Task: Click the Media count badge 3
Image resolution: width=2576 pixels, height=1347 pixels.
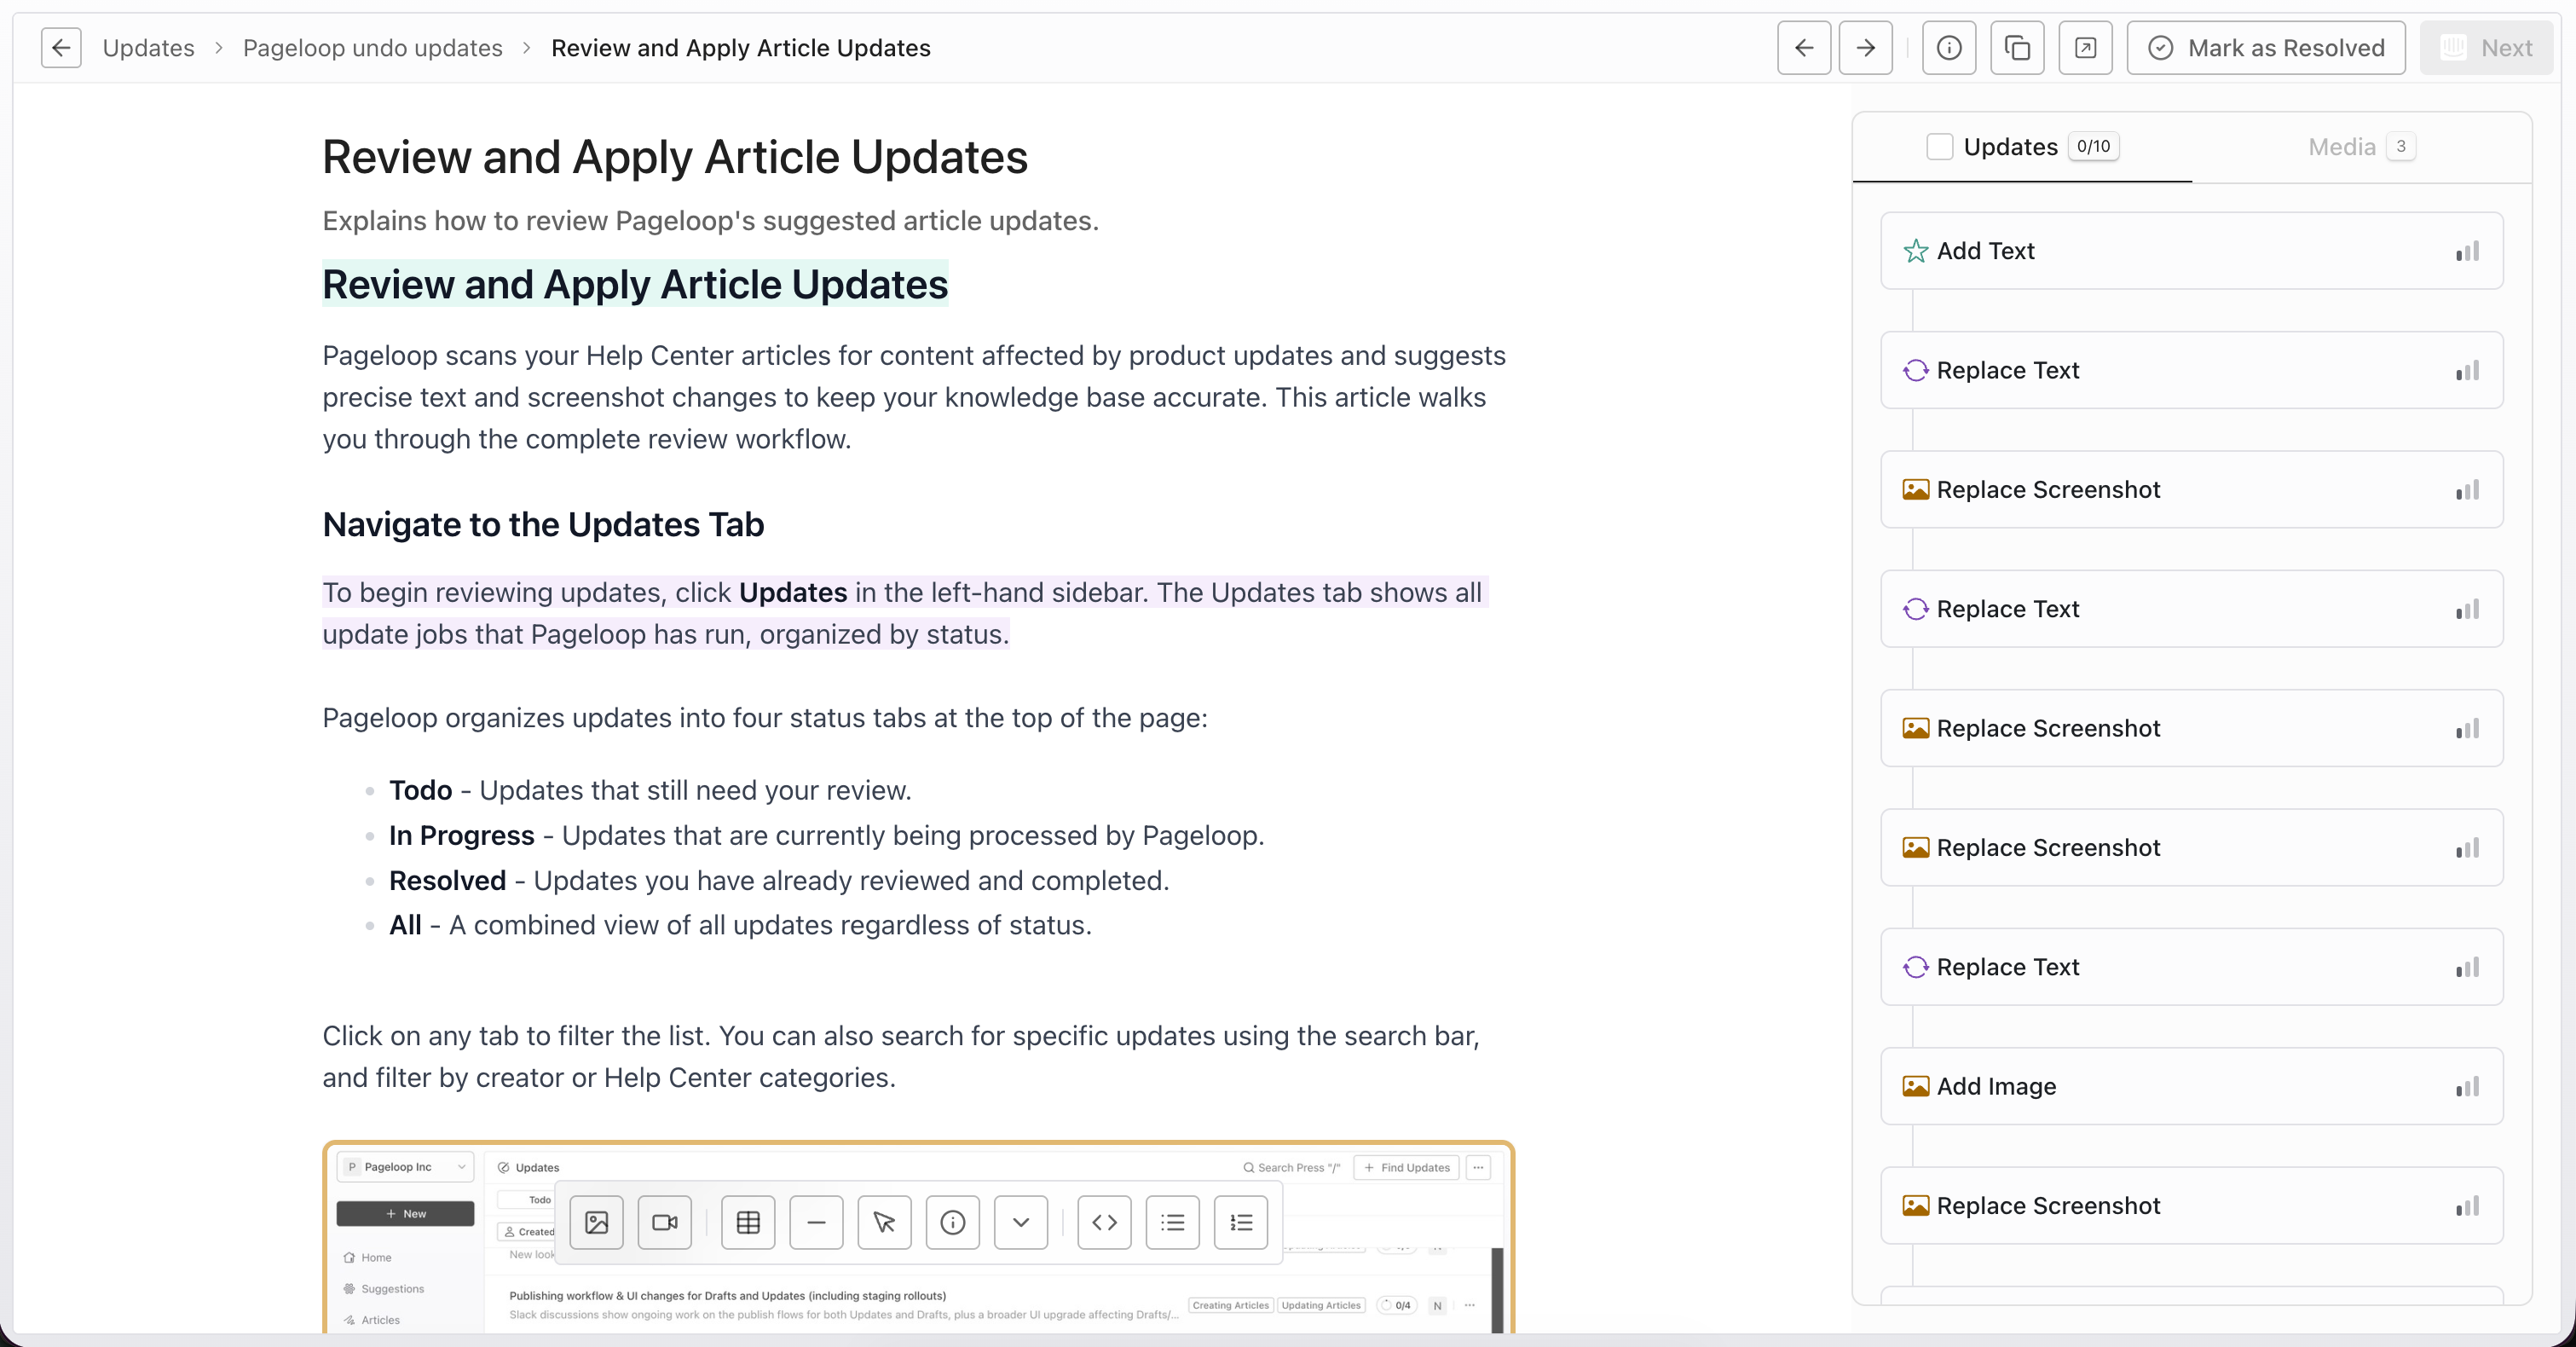Action: (2401, 147)
